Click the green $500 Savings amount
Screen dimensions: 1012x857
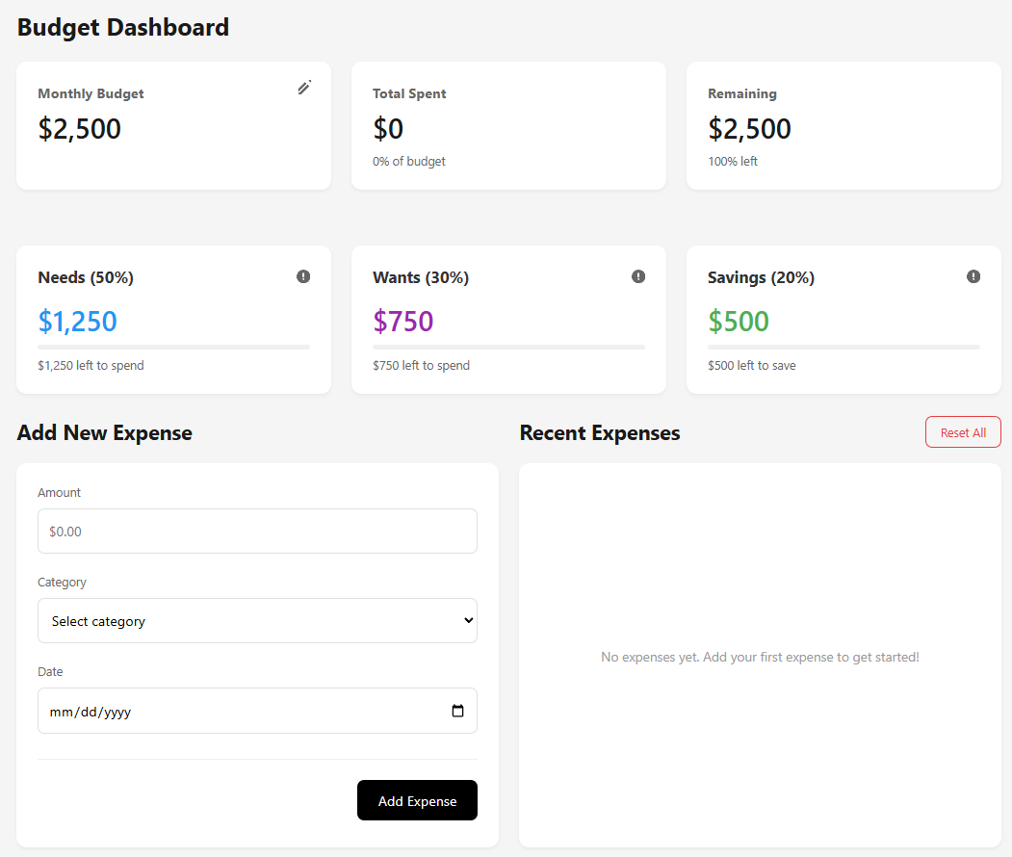[x=739, y=321]
